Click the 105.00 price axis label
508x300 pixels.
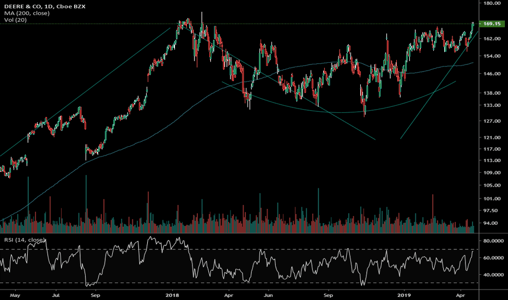[x=492, y=185]
